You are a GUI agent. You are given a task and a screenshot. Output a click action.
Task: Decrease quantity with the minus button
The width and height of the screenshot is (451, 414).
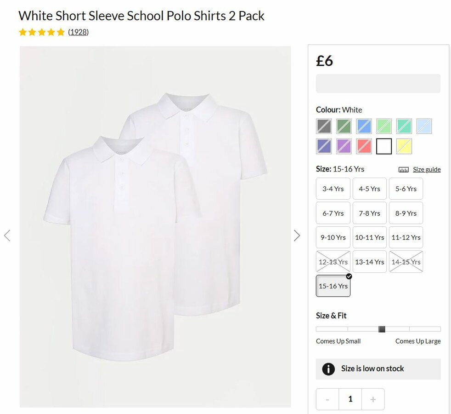(327, 399)
